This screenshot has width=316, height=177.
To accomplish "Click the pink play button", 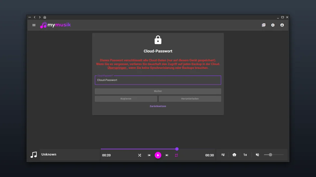I will coord(158,155).
